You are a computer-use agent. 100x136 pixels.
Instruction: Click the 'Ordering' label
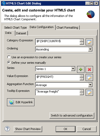point(12,48)
